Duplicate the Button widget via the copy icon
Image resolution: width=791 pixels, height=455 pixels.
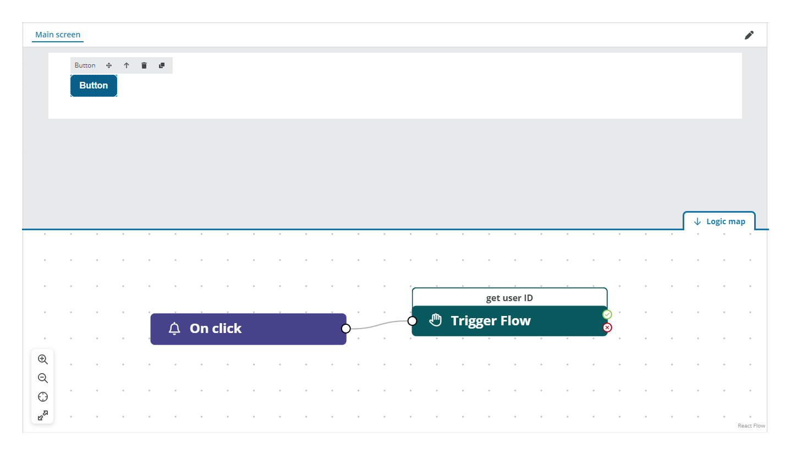click(x=161, y=65)
